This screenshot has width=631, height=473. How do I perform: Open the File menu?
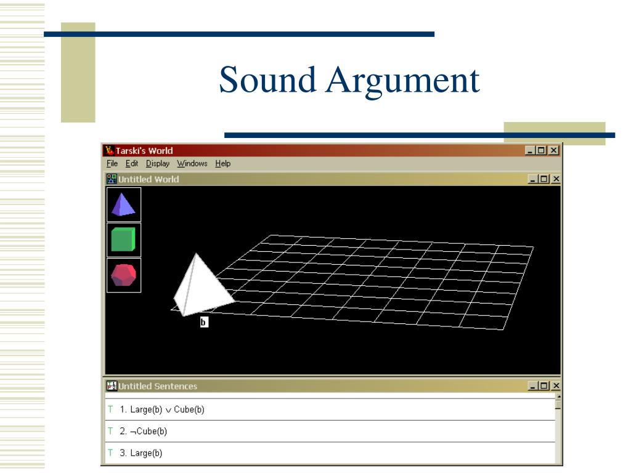(x=112, y=163)
